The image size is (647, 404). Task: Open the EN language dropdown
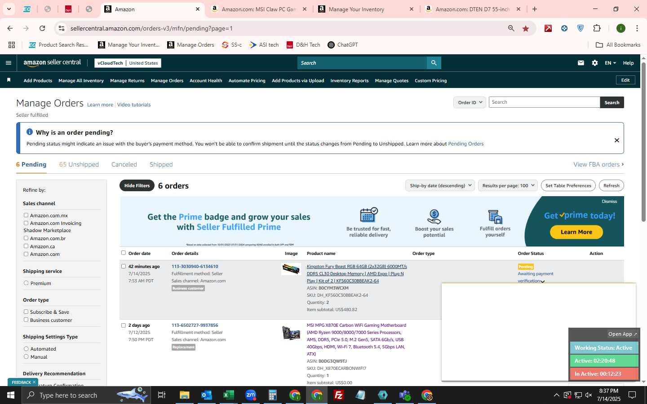[x=610, y=63]
